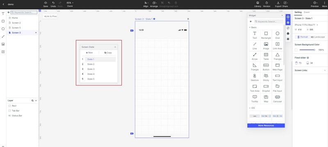This screenshot has width=328, height=147.
Task: Click into the Widget Keywords Search field
Action: (269, 22)
